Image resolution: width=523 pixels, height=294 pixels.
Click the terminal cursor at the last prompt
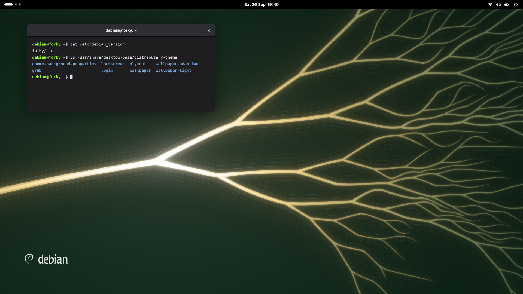(x=71, y=77)
